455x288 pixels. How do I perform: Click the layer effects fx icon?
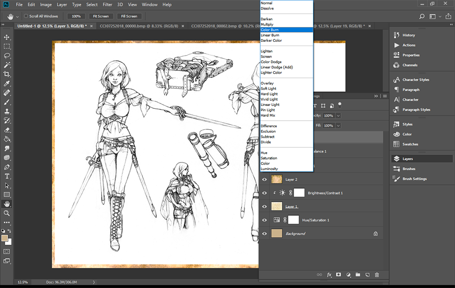(x=329, y=275)
